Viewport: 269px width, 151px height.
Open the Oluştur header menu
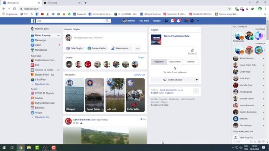click(157, 21)
